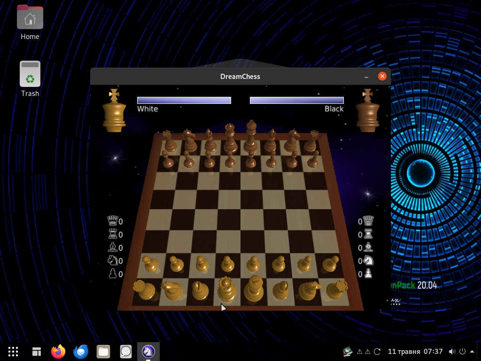Image resolution: width=481 pixels, height=361 pixels.
Task: Close the DreamChess window
Action: [x=382, y=76]
